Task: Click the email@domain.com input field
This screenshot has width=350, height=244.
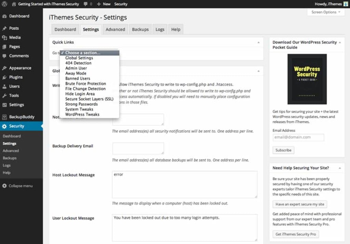Action: coord(298,137)
